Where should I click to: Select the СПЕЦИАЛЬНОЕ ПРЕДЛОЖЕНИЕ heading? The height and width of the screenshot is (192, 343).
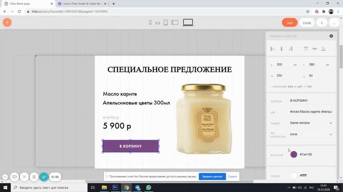(169, 70)
